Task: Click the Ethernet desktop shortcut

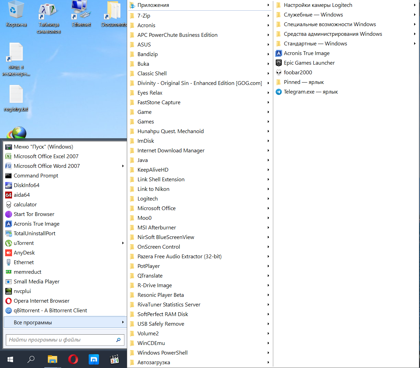Action: (81, 14)
